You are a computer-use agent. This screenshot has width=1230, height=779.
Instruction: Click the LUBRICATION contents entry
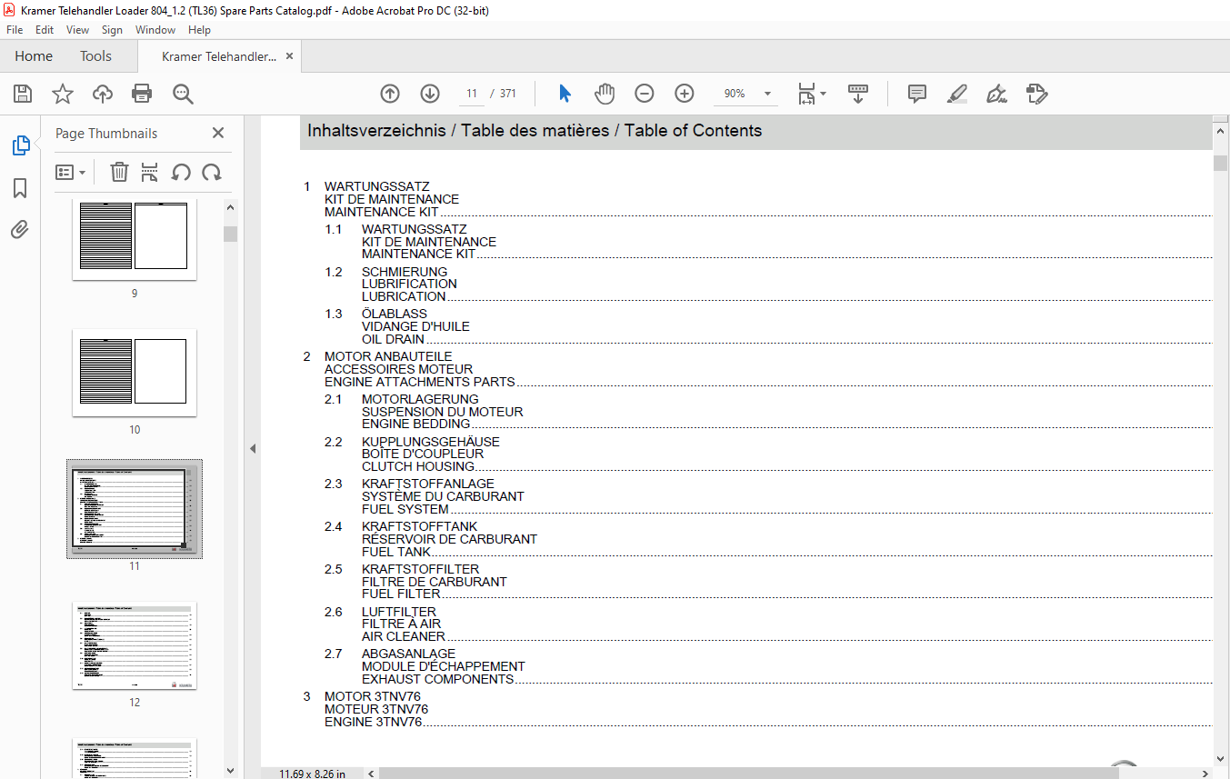404,296
